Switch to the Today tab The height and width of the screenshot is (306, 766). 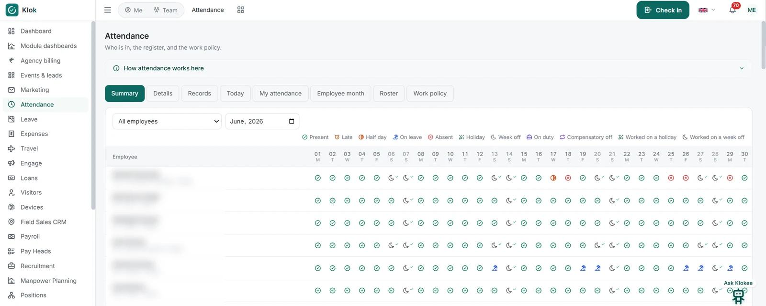tap(235, 94)
